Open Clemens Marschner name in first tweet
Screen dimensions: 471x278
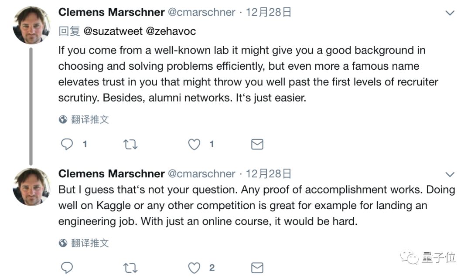(x=111, y=12)
